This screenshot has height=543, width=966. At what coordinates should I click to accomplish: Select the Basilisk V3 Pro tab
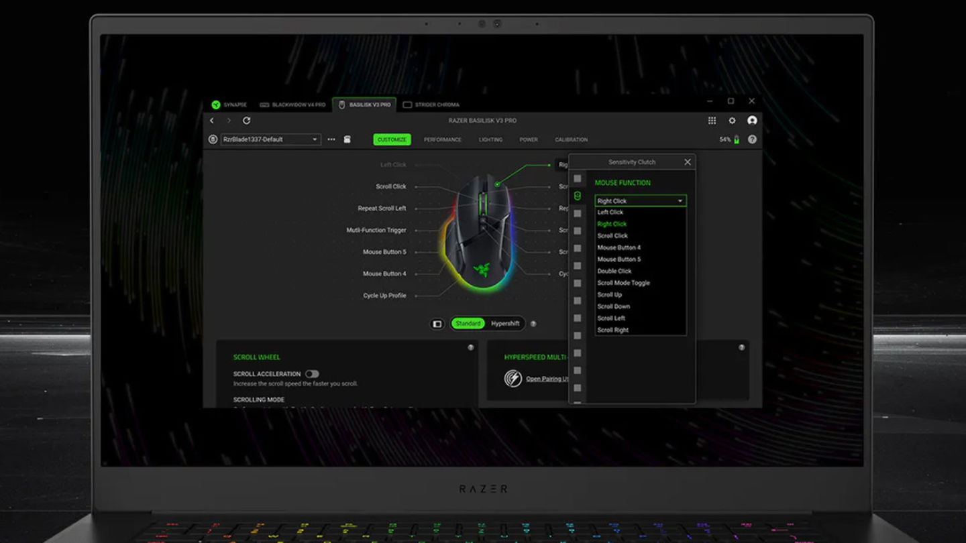coord(364,105)
